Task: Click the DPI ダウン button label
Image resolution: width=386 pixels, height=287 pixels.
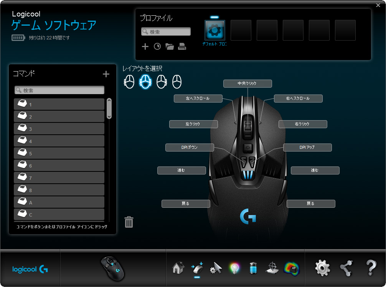Action: pyautogui.click(x=190, y=147)
